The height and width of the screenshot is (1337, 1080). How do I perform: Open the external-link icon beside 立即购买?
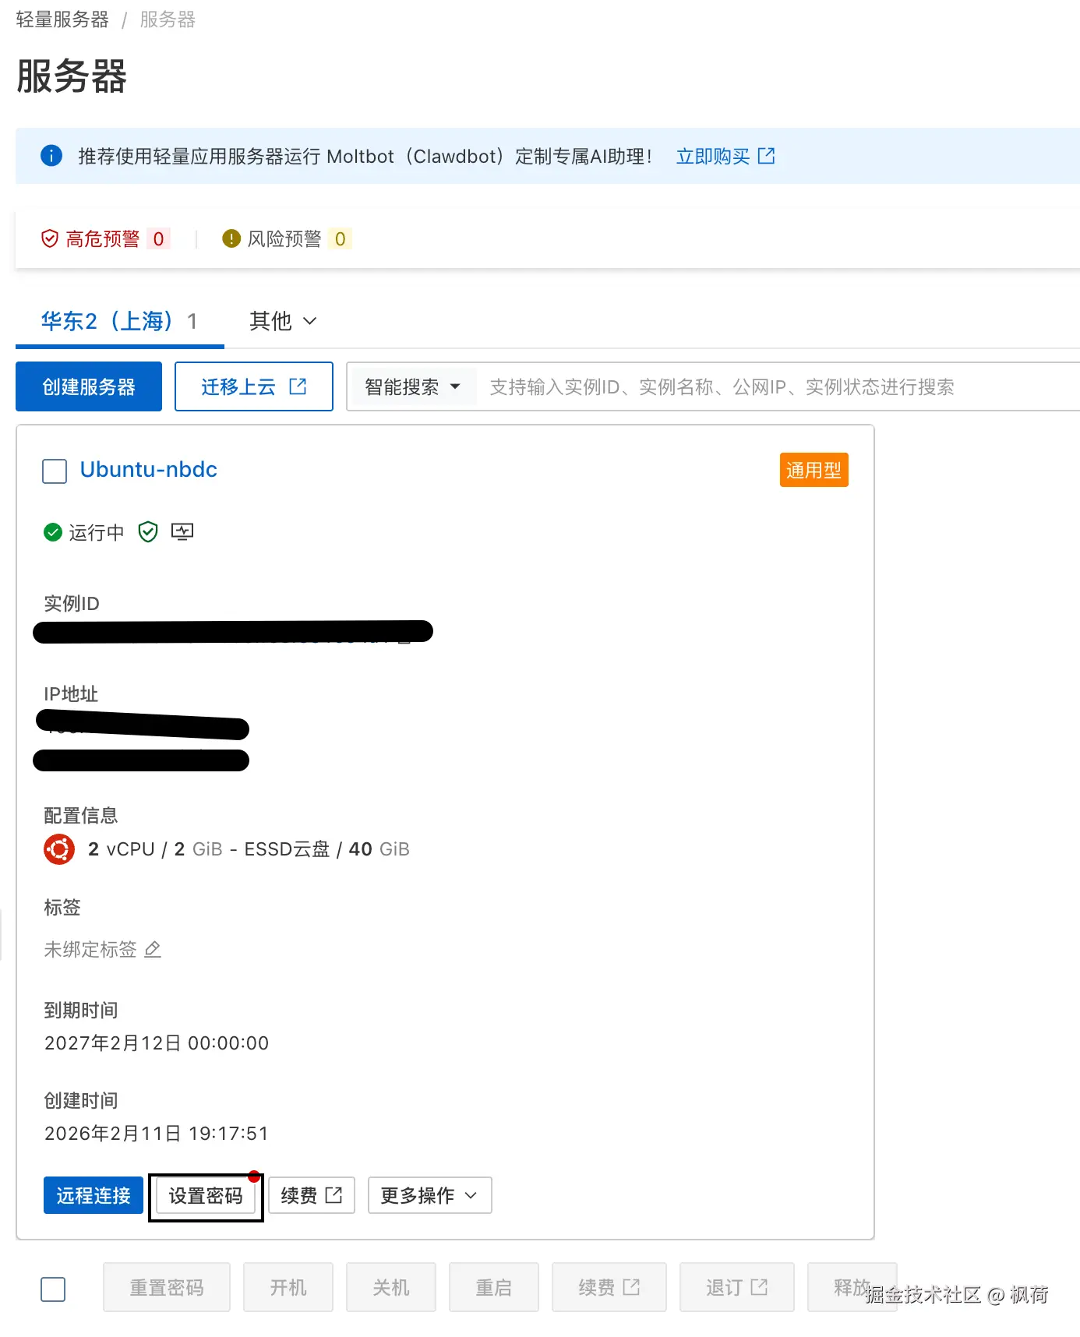767,156
